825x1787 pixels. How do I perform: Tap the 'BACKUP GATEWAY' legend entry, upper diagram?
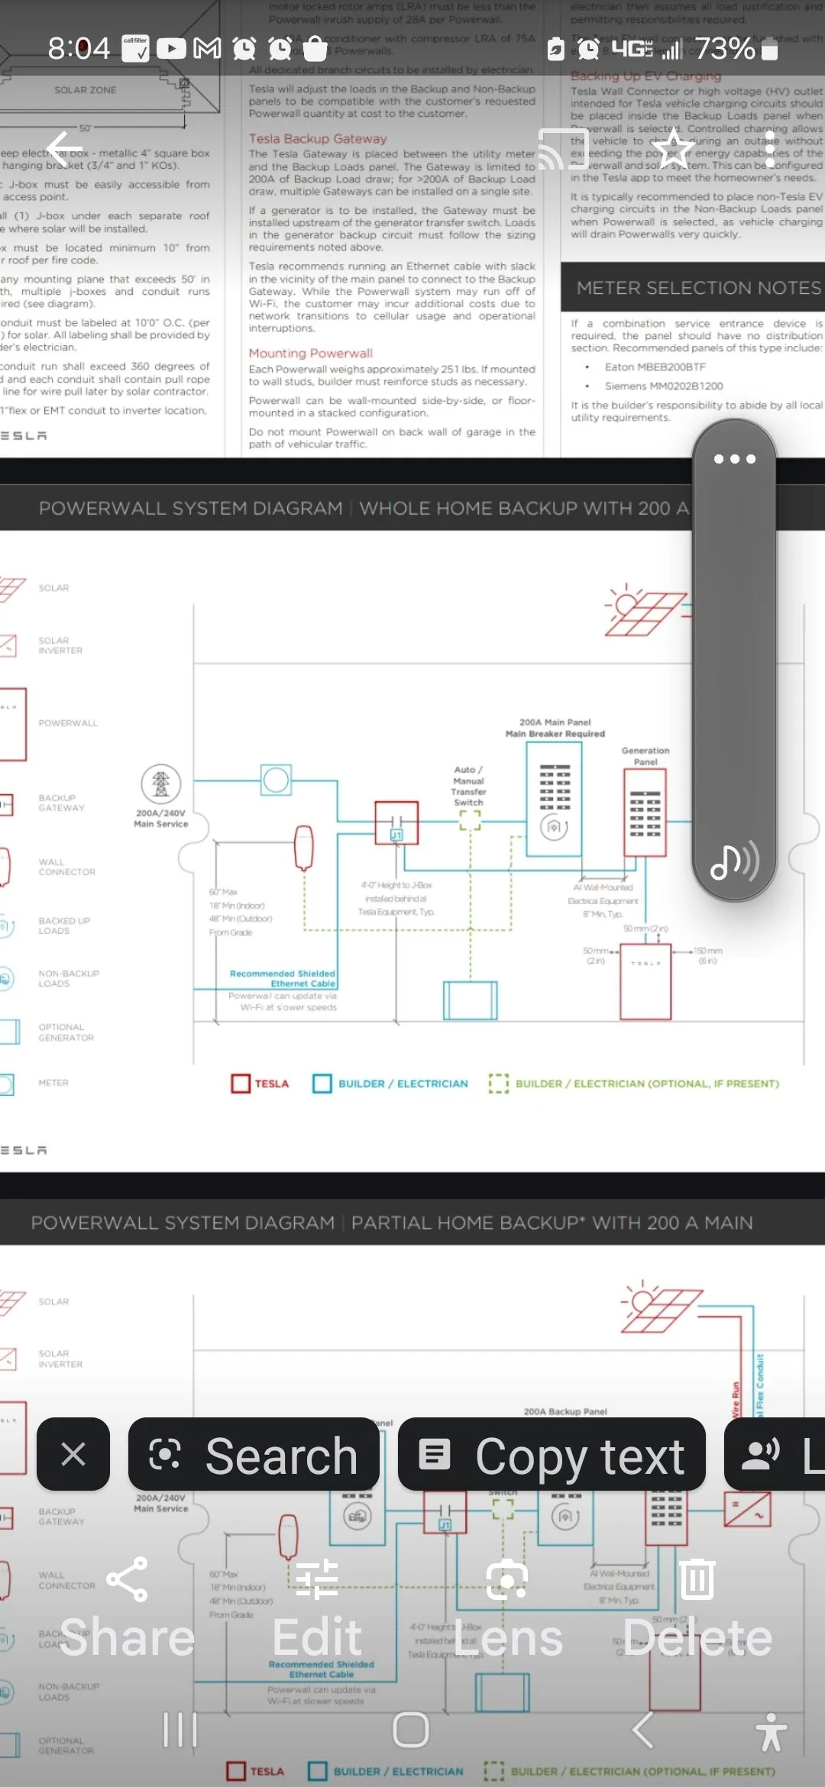(61, 803)
